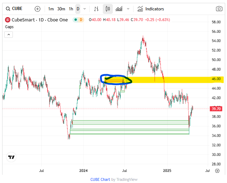Click the 2025 time axis label

point(167,171)
